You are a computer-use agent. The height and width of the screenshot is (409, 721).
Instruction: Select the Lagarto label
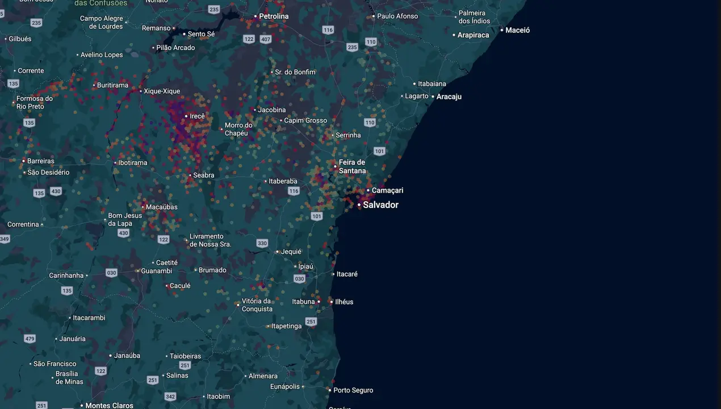coord(417,96)
